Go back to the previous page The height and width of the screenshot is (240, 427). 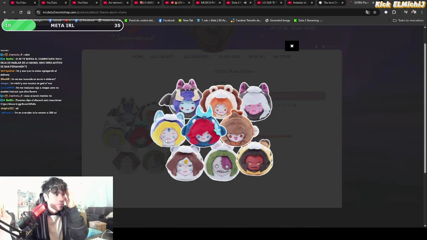[x=5, y=12]
